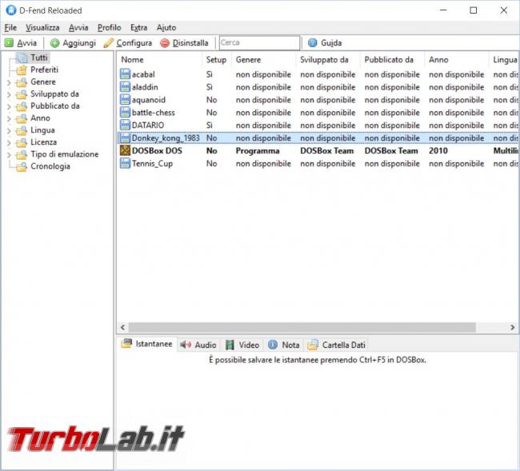The image size is (520, 471).
Task: Click the battle-chess floppy disk icon
Action: (x=125, y=113)
